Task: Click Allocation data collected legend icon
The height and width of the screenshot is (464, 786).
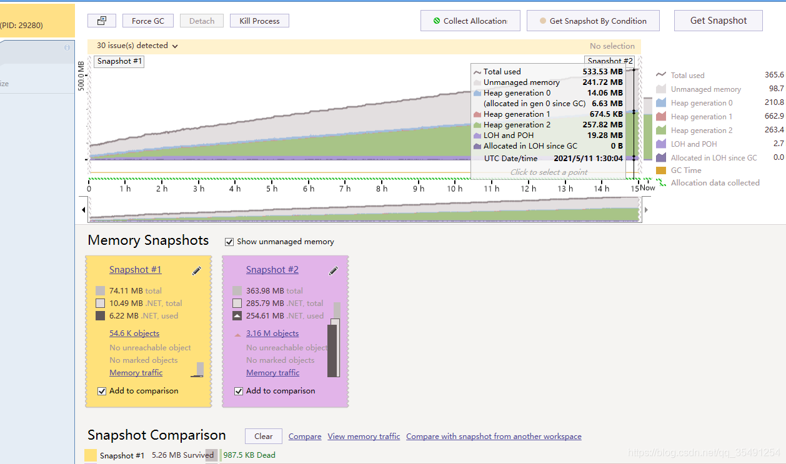Action: [x=661, y=183]
